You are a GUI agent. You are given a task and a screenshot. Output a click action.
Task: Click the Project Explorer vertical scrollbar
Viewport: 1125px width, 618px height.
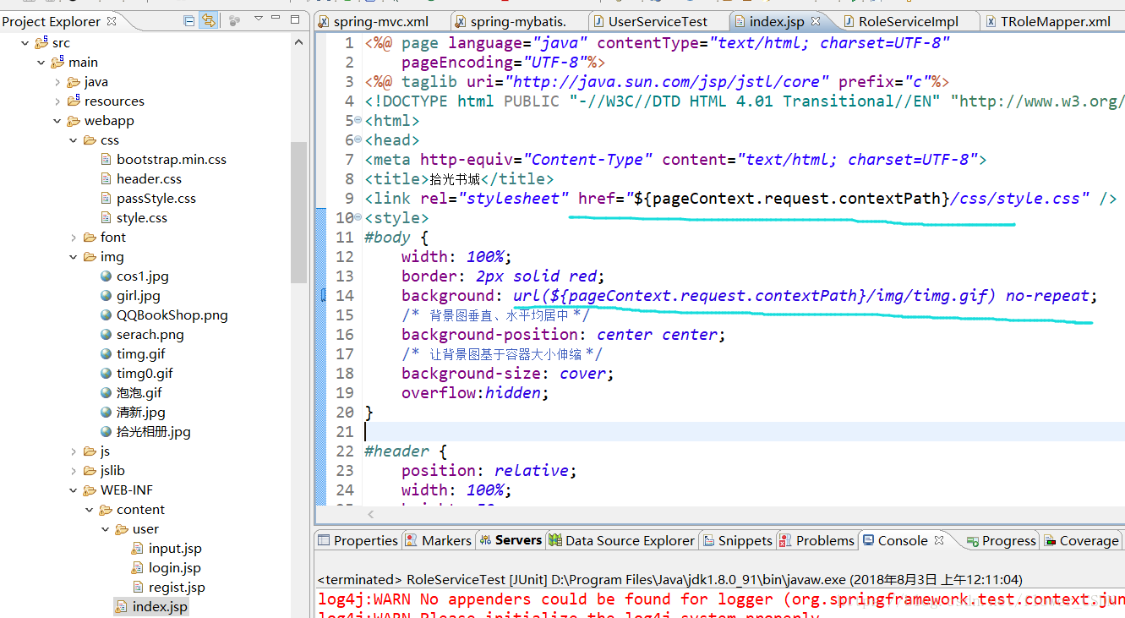coord(298,211)
